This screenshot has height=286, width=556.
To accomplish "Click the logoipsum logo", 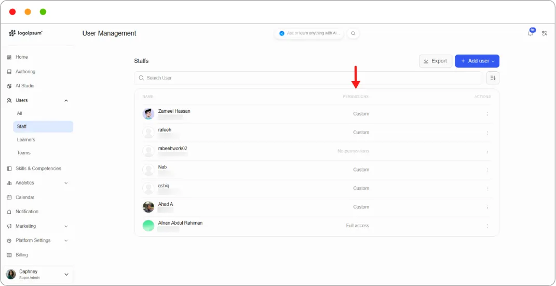I will (x=25, y=33).
